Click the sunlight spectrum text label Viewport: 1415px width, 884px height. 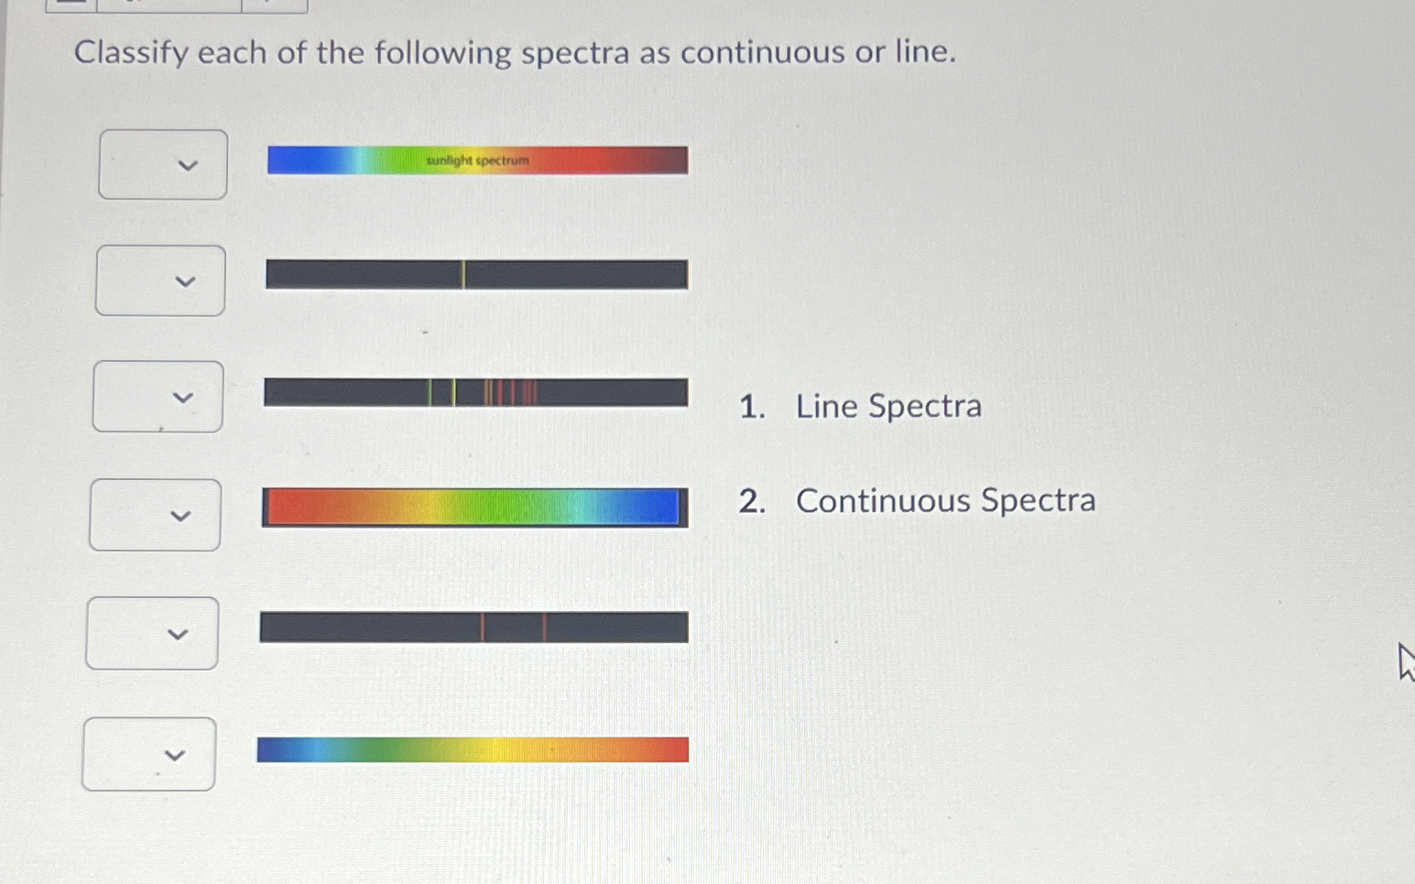[x=477, y=160]
